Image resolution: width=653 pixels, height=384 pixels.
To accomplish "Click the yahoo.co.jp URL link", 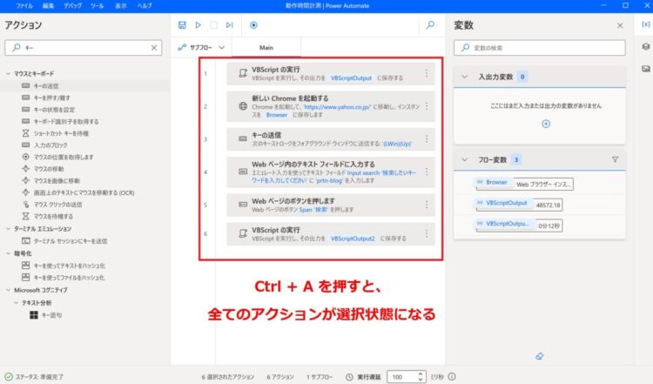I will pos(337,107).
